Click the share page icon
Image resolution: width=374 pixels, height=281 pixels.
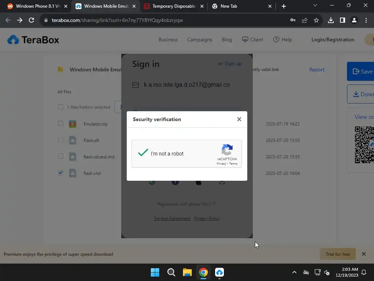[305, 20]
